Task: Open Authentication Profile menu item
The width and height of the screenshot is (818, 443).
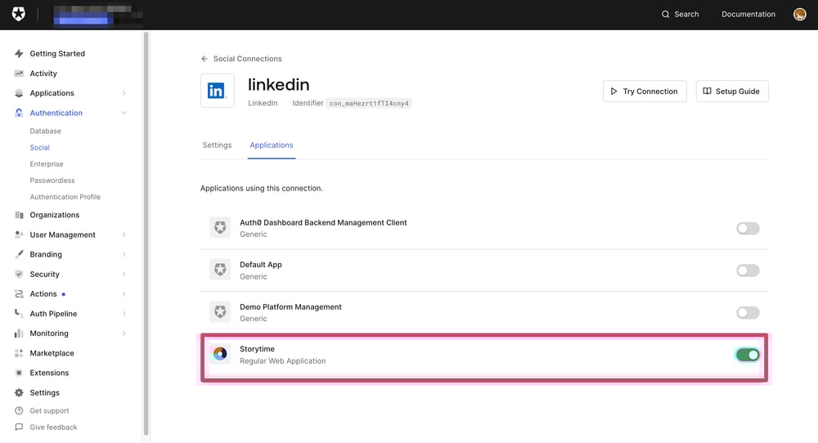Action: tap(65, 197)
